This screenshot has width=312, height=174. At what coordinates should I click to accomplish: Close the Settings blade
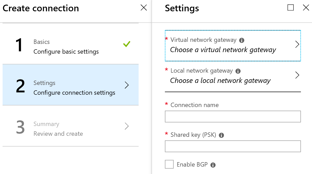coord(306,8)
